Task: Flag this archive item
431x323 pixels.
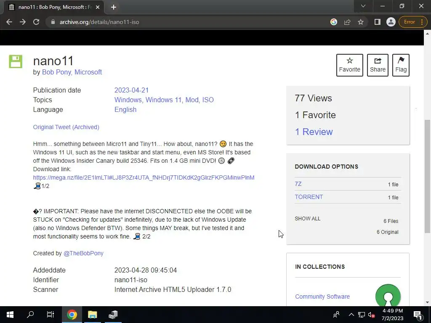Action: pyautogui.click(x=401, y=65)
